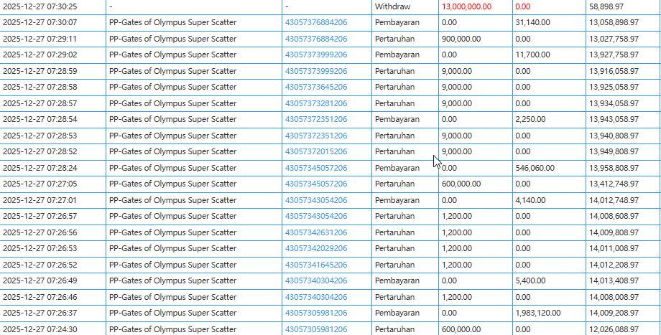Click ID 43057343054206 in the 07:27:01 row
This screenshot has height=335, width=661.
(x=316, y=200)
